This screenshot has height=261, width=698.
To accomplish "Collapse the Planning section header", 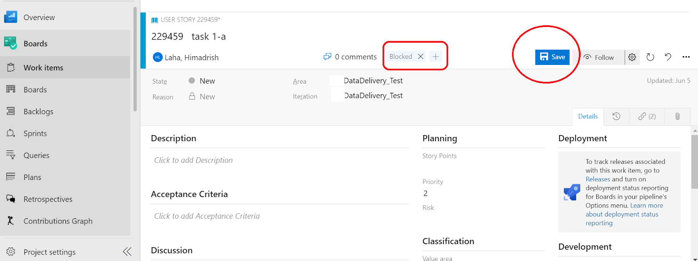I will click(x=440, y=138).
